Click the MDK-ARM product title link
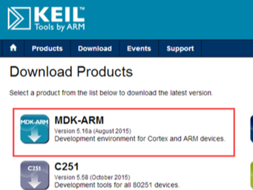The image size is (253, 190). (x=79, y=120)
